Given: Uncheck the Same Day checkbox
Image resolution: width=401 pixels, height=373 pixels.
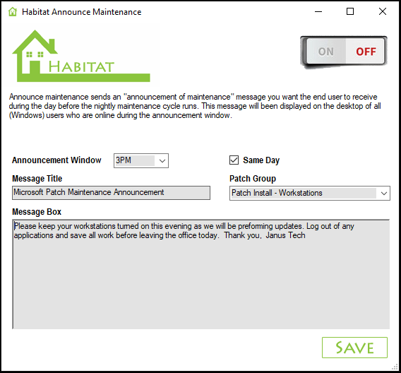Looking at the screenshot, I should (234, 160).
